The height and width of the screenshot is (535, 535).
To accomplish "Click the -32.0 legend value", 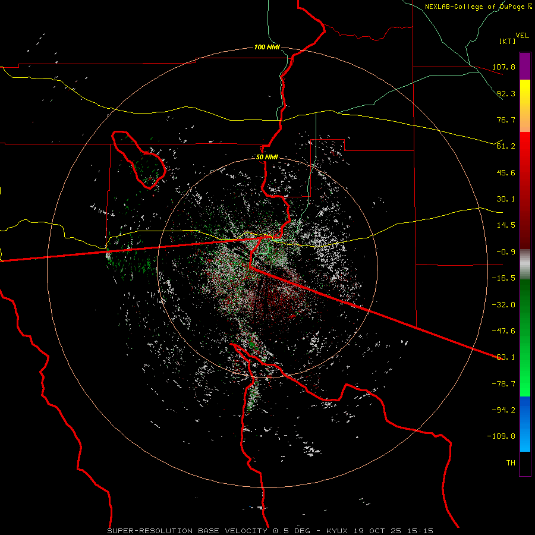I will (503, 305).
